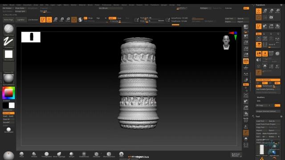The width and height of the screenshot is (285, 160).
Task: Open the Stroke menu
Action: pyautogui.click(x=131, y=5)
